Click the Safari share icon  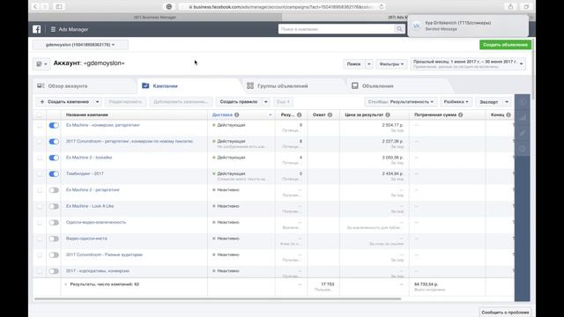[x=510, y=6]
